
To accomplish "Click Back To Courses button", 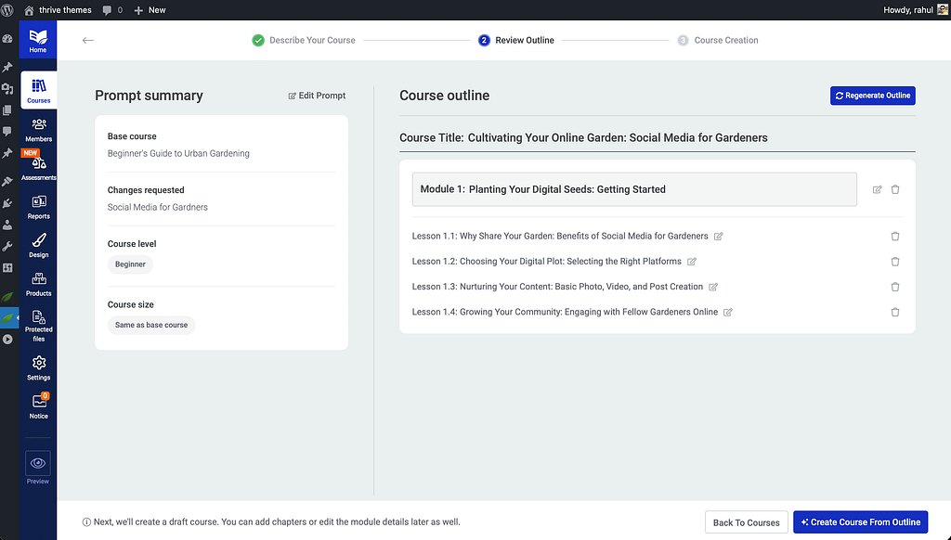I will click(746, 522).
